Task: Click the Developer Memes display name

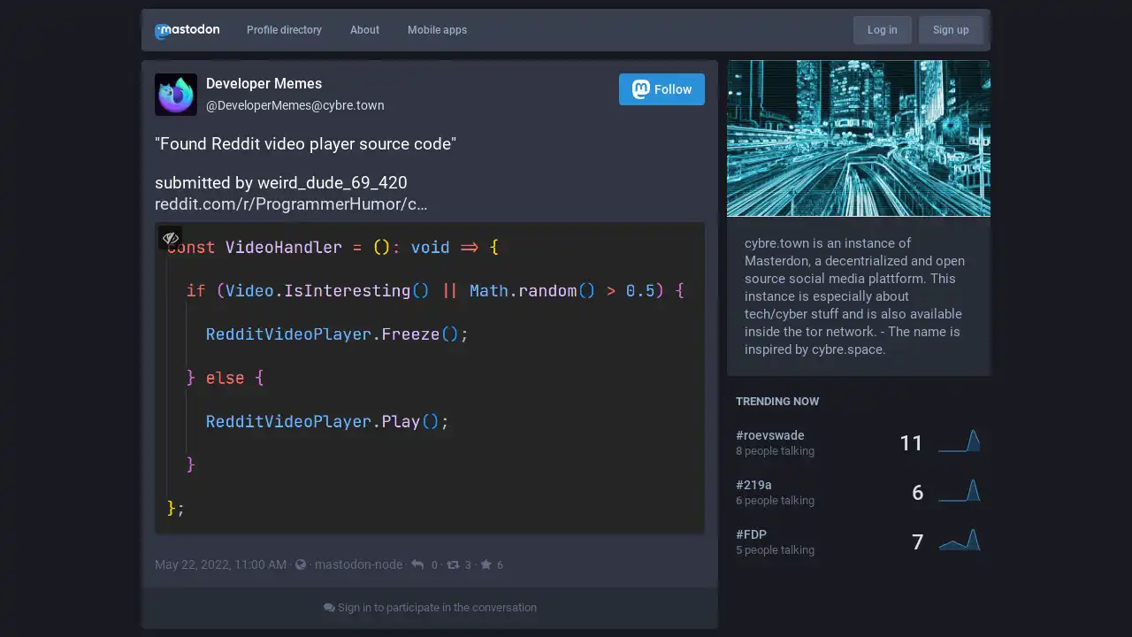Action: pyautogui.click(x=264, y=84)
